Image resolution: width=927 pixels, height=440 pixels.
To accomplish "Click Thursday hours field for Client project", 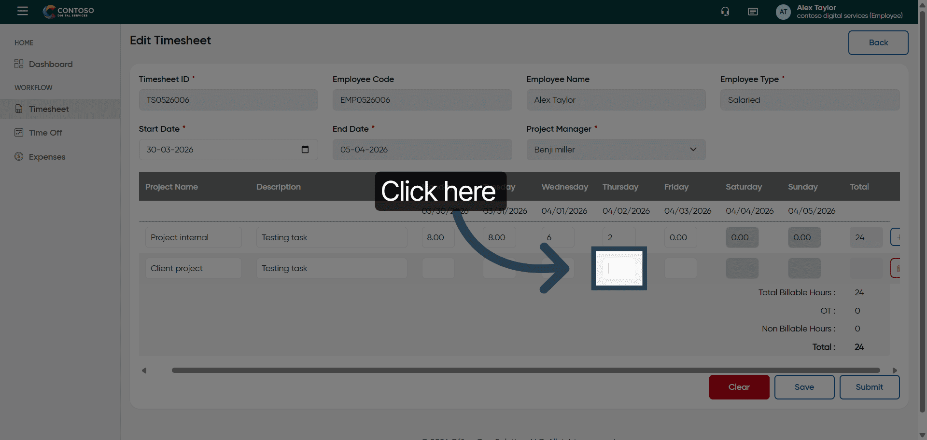I will click(619, 268).
